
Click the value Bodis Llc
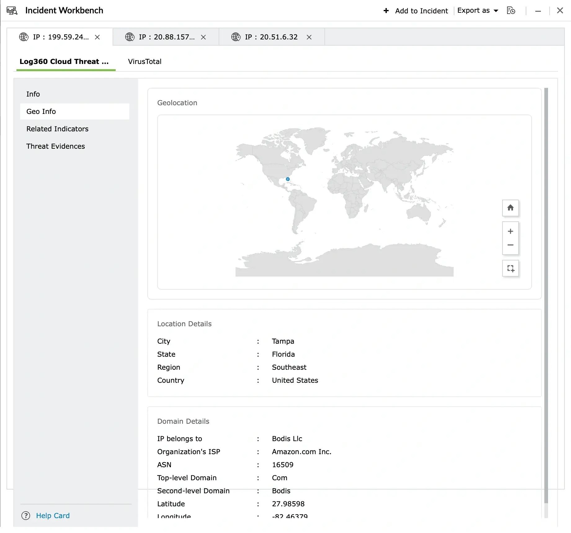pyautogui.click(x=287, y=439)
